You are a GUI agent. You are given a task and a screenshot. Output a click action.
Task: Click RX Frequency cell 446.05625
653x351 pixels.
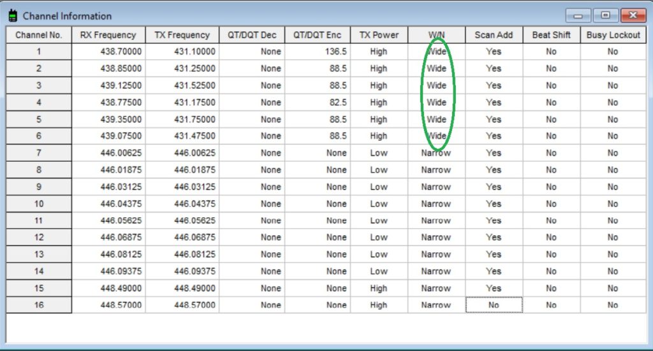click(108, 220)
